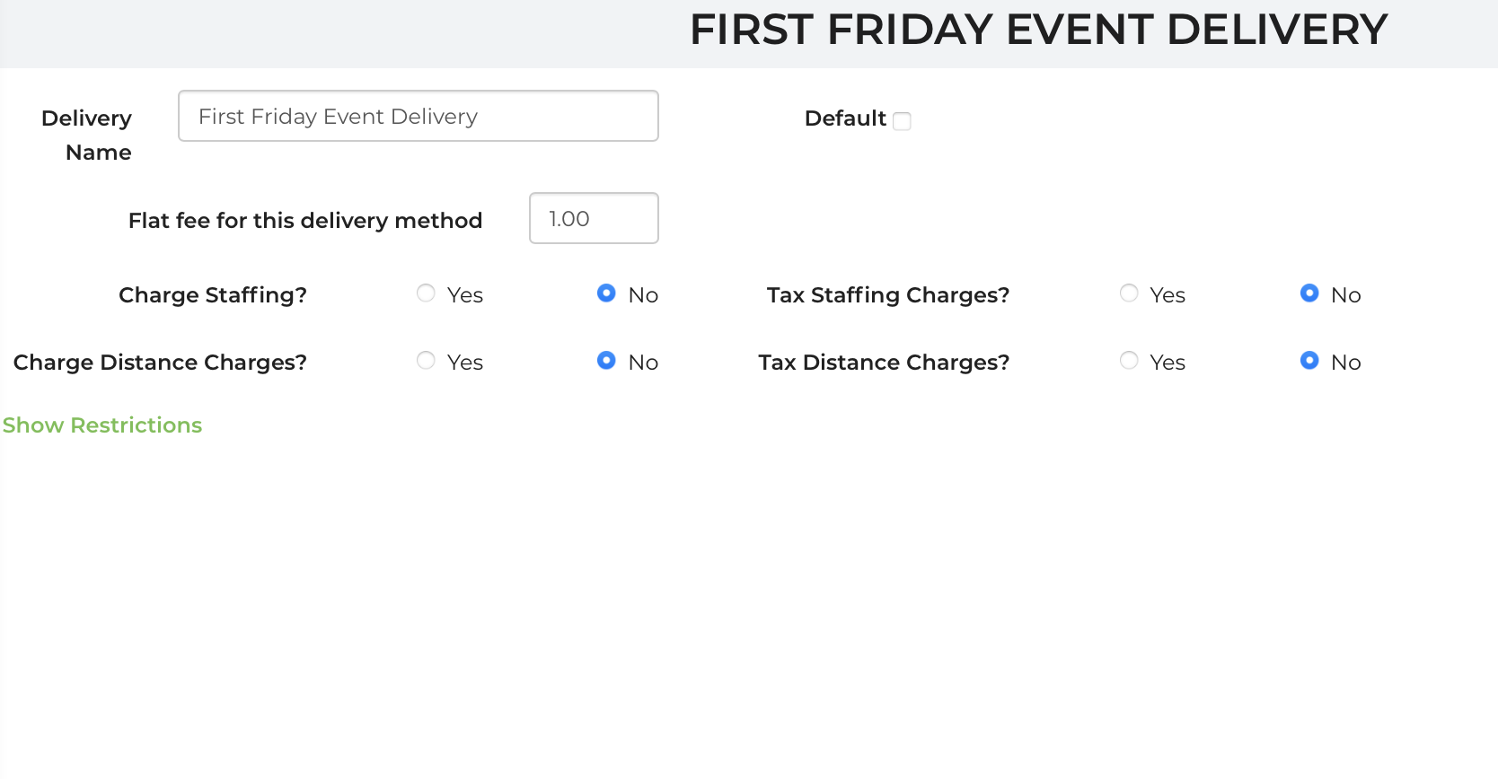The width and height of the screenshot is (1498, 779).
Task: Click the Charge Staffing? label
Action: click(213, 295)
